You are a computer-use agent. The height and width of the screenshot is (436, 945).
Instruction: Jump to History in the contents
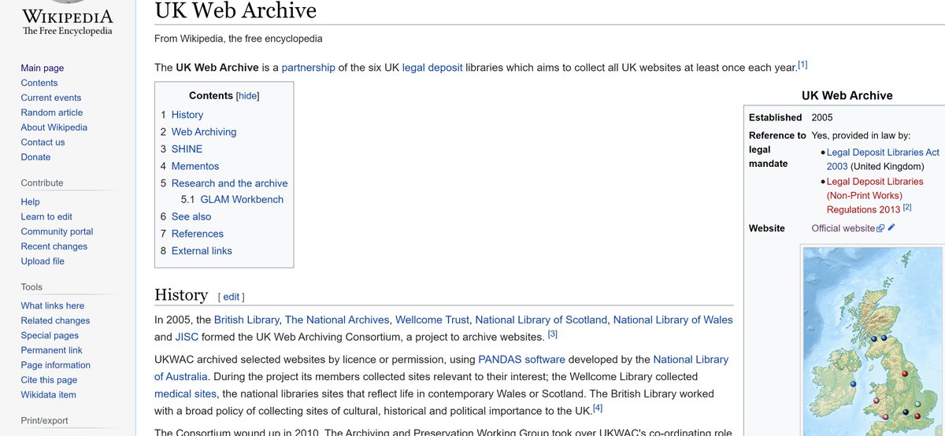187,115
